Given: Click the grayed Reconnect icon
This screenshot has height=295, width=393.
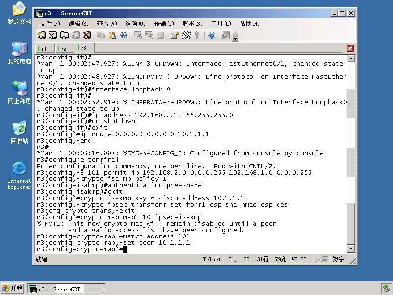Looking at the screenshot, I should [76, 35].
